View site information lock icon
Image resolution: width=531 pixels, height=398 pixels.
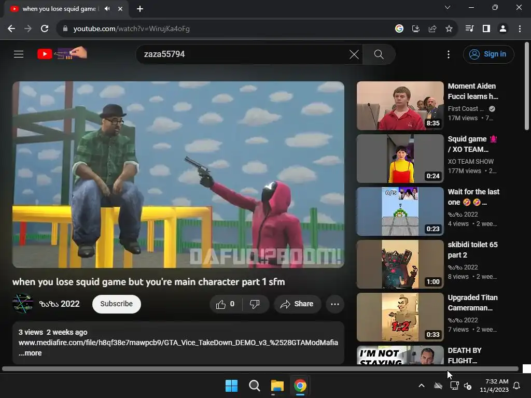pyautogui.click(x=65, y=29)
